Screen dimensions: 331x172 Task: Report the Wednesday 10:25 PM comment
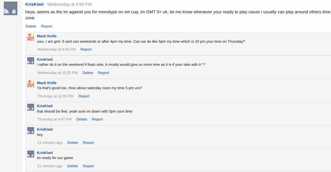click(x=103, y=73)
